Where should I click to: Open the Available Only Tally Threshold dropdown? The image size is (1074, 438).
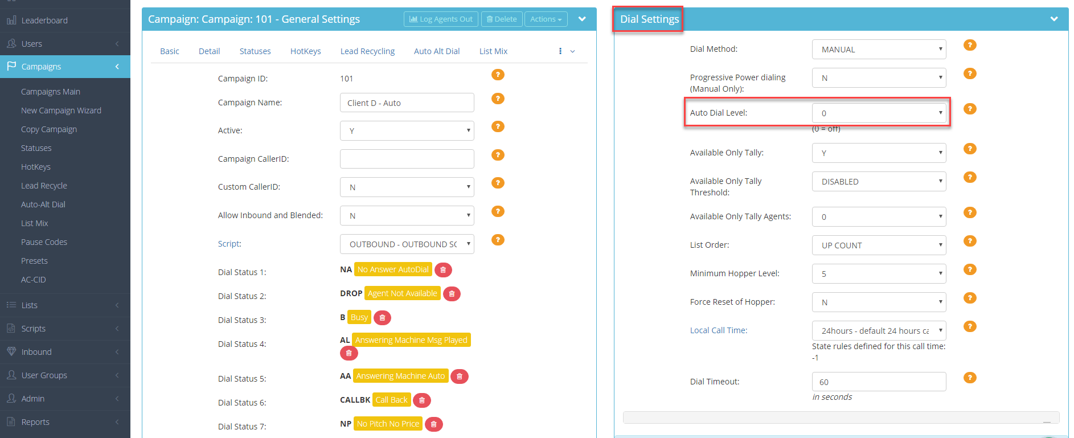(x=879, y=181)
